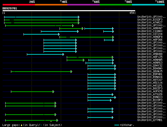Select the UniRef100_B9NAX4 label

[x=150, y=77]
